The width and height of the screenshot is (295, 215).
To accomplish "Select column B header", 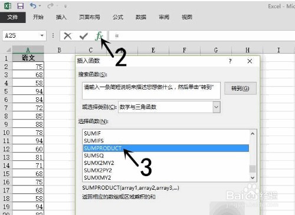I will tap(59, 50).
